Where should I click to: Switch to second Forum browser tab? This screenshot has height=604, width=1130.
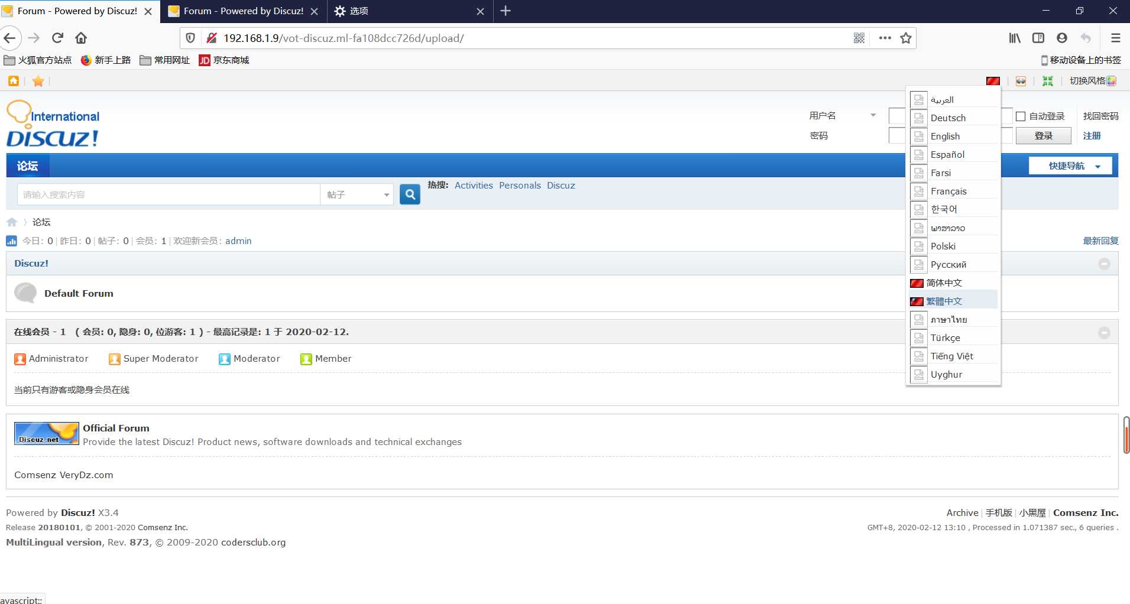[x=244, y=11]
